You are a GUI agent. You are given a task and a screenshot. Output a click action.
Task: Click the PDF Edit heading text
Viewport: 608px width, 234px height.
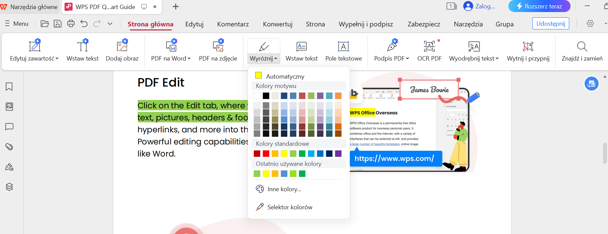point(161,82)
